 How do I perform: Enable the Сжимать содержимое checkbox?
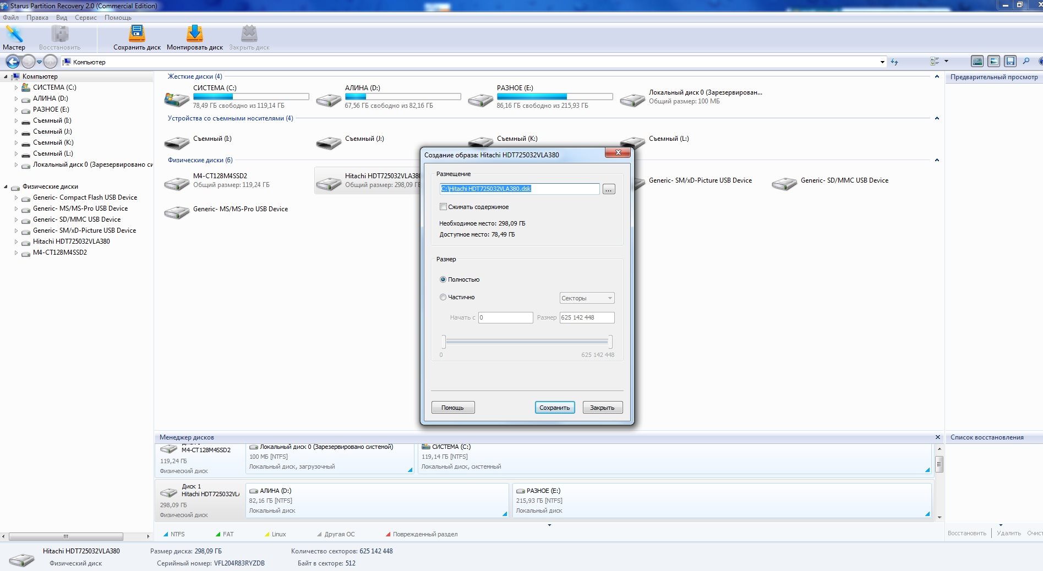point(443,207)
